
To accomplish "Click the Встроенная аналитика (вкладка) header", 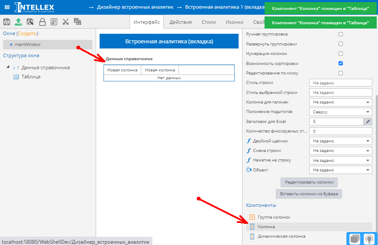I will point(169,41).
